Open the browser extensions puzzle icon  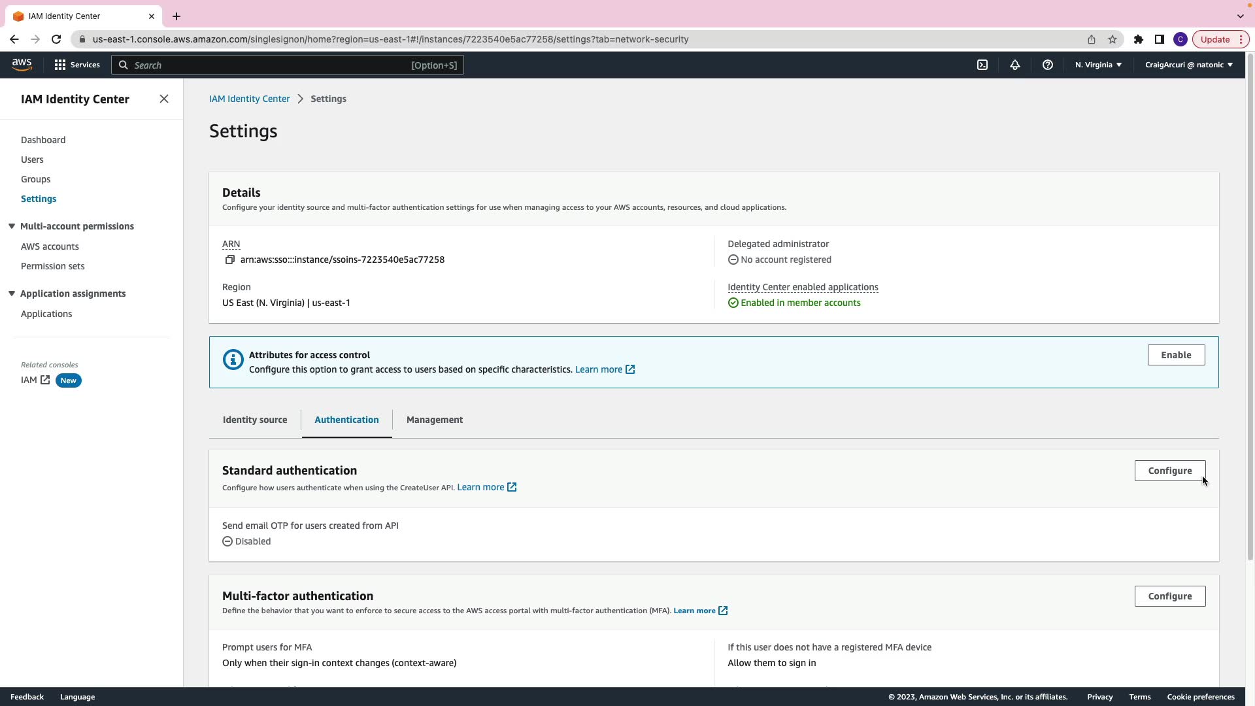tap(1139, 39)
